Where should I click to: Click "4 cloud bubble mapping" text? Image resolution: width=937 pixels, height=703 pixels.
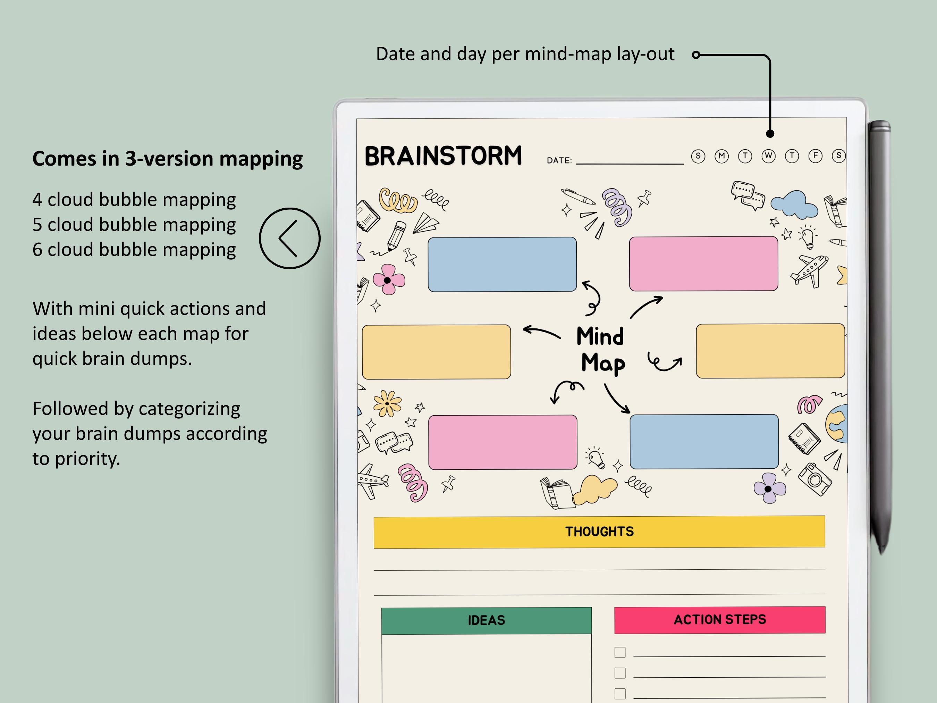pos(134,200)
